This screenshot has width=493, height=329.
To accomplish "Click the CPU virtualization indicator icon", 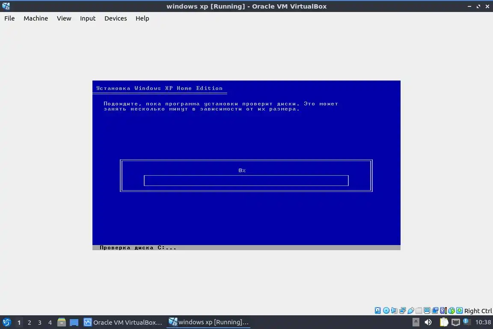I will [443, 311].
